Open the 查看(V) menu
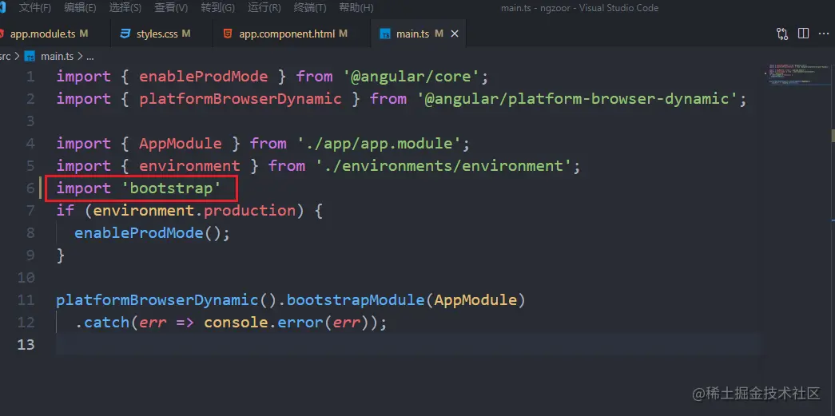Image resolution: width=835 pixels, height=416 pixels. pyautogui.click(x=171, y=8)
